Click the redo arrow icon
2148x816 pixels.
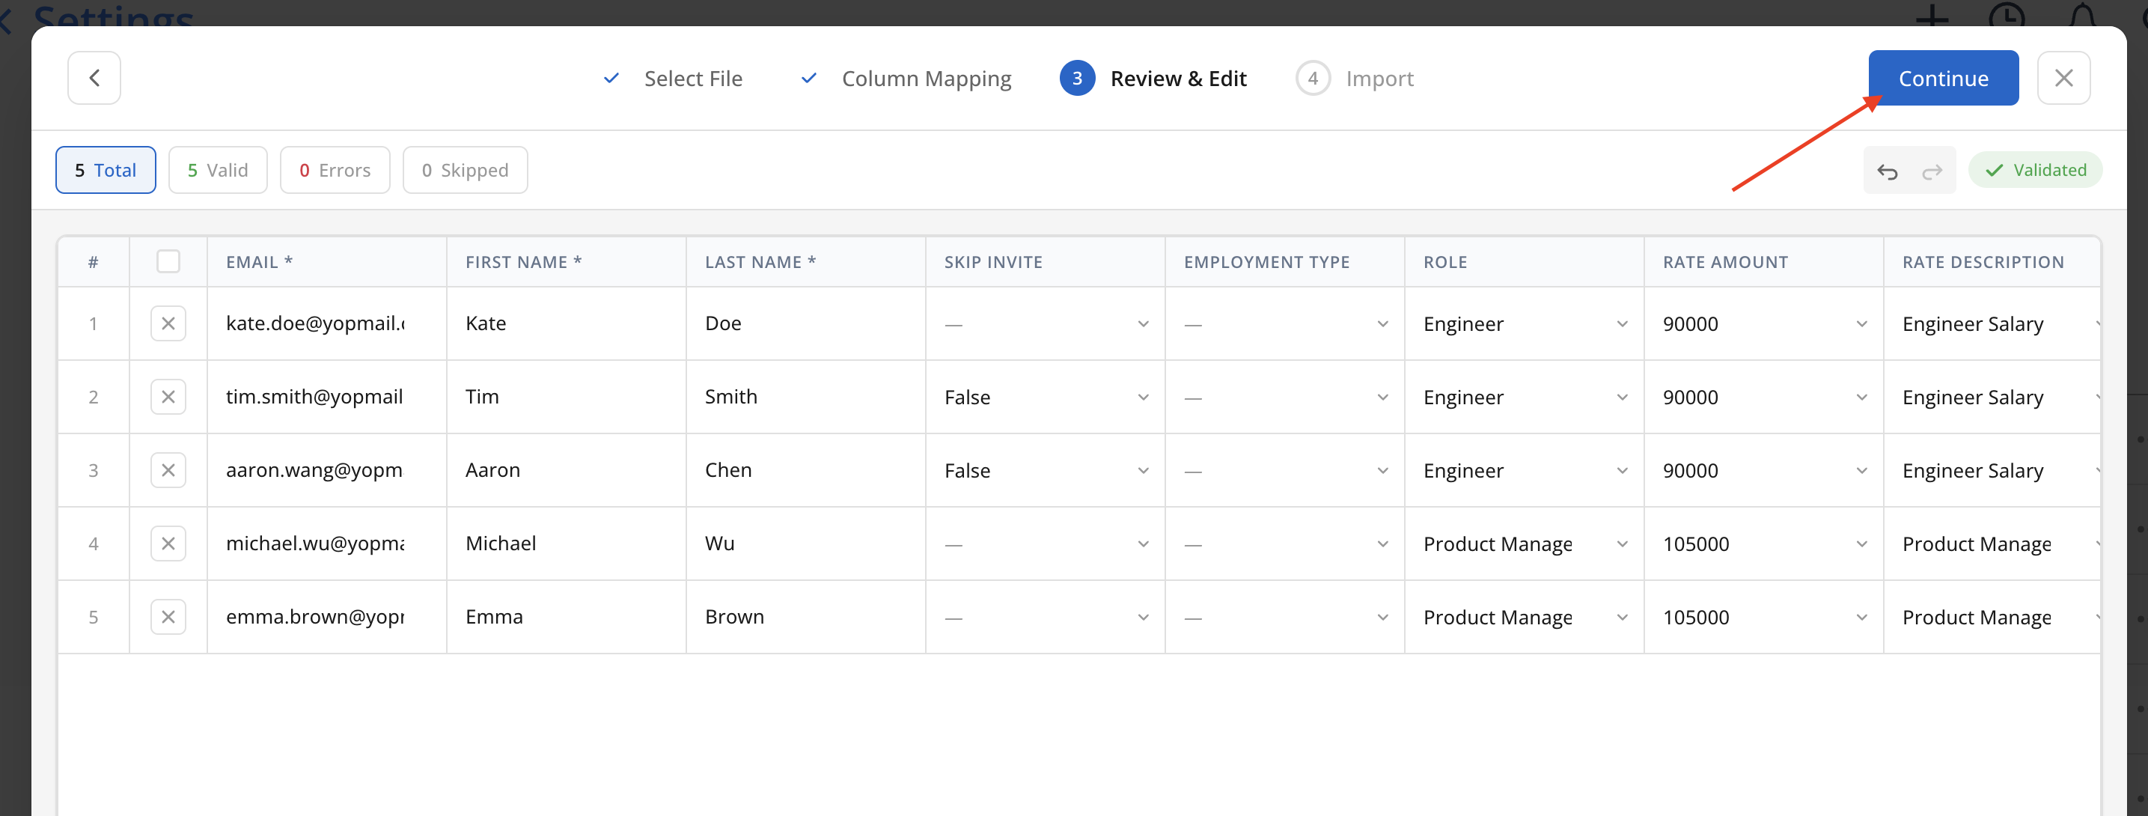point(1932,171)
